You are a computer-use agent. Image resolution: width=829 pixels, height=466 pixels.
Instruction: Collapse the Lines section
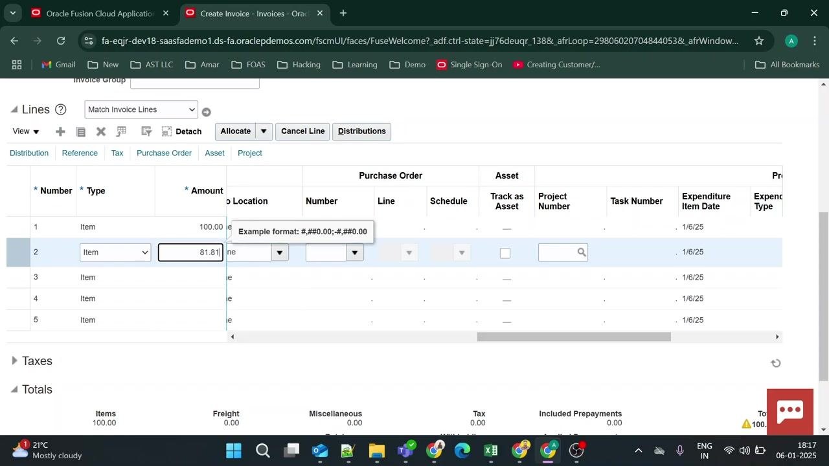pos(14,109)
